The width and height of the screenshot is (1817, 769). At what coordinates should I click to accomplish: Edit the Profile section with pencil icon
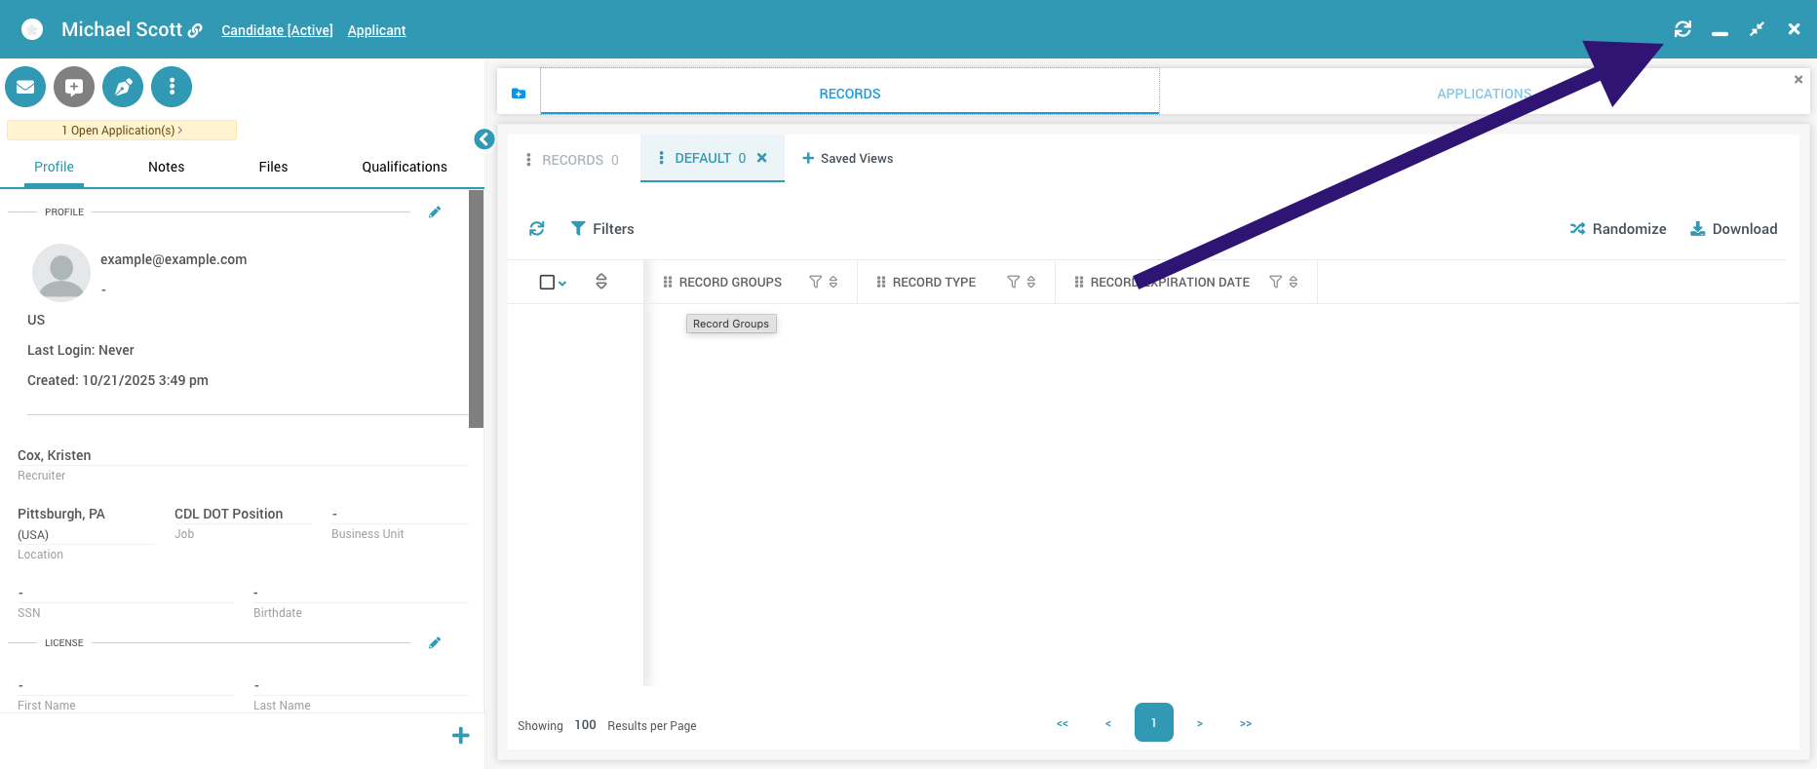tap(435, 212)
